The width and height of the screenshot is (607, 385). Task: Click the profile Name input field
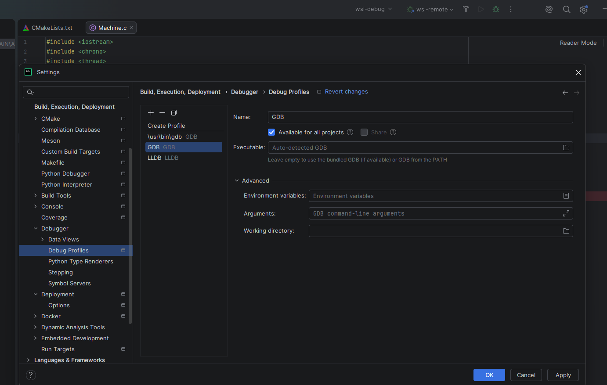pos(420,117)
